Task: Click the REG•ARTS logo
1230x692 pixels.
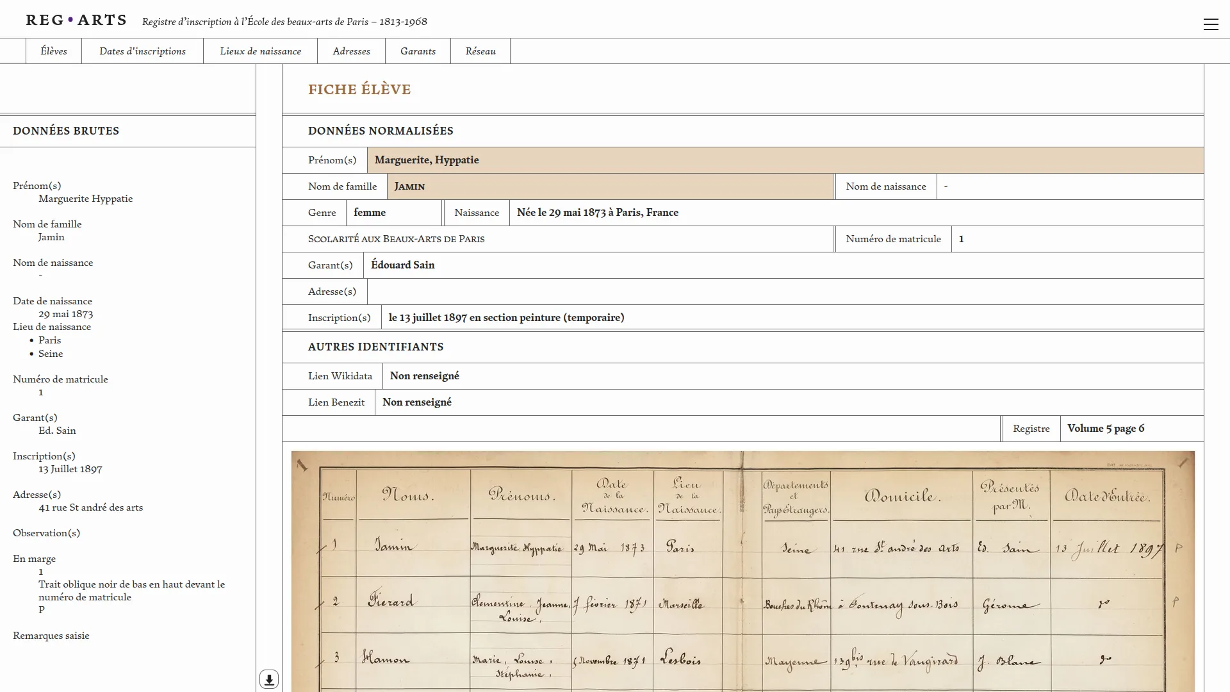Action: 76,21
